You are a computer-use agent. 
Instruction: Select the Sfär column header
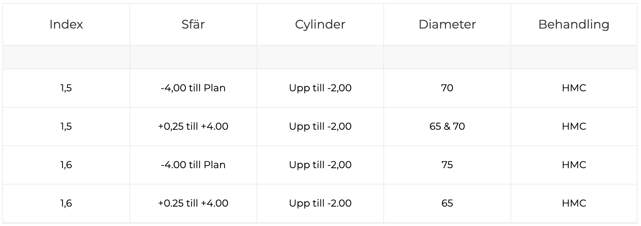pyautogui.click(x=193, y=24)
